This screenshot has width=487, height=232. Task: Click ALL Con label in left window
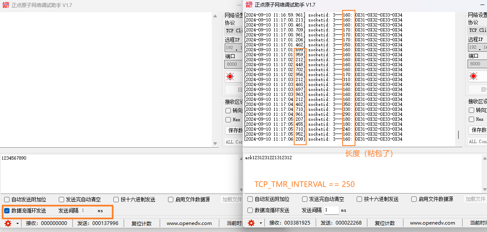pyautogui.click(x=234, y=142)
